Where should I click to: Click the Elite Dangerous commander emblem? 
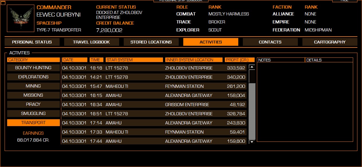[20, 19]
